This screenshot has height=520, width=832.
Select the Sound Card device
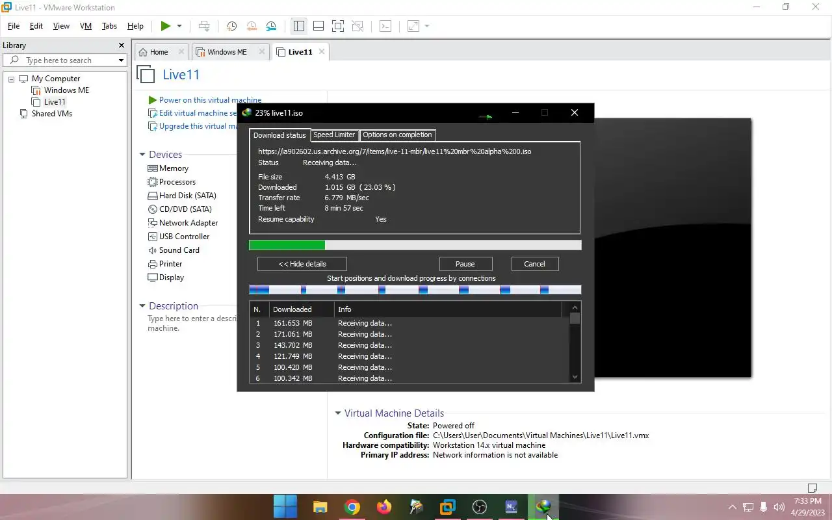(x=174, y=250)
